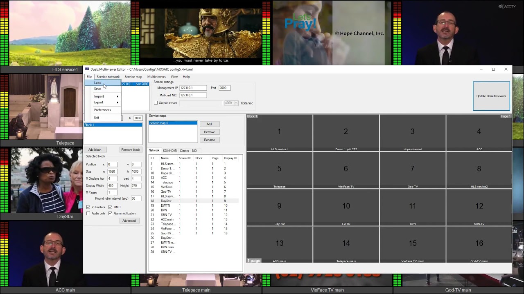Click the Management IP field

(x=193, y=88)
